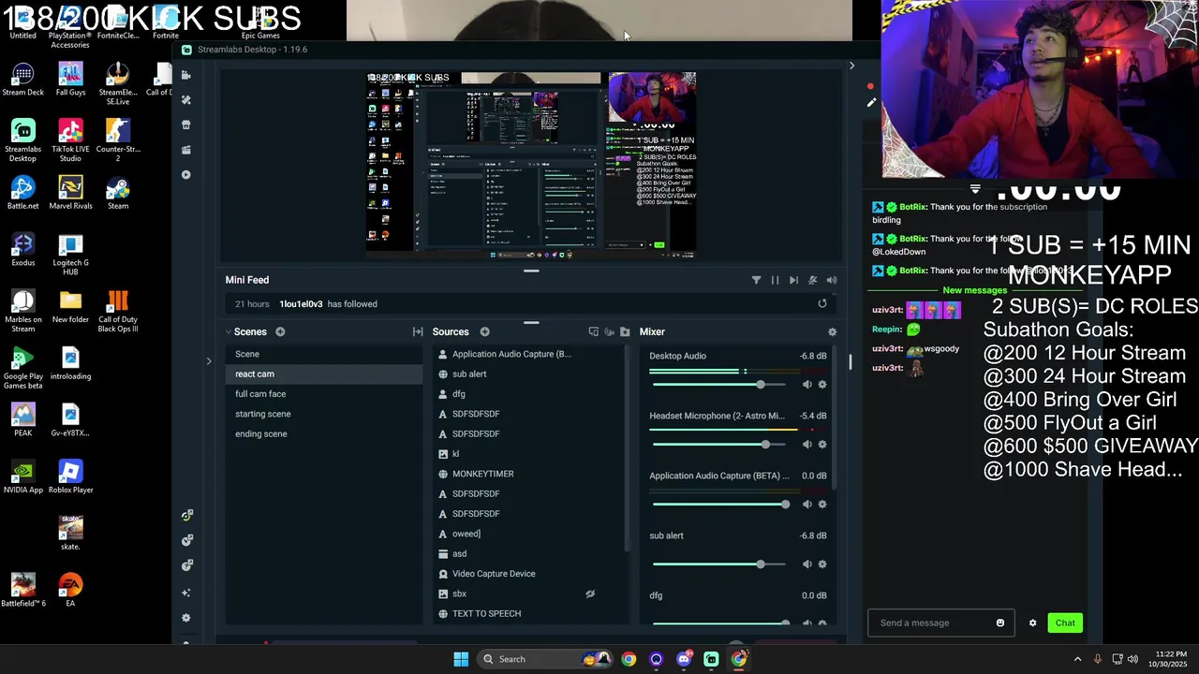Mute Desktop Audio in the Mixer
Screen dimensions: 1199x674
tap(807, 385)
